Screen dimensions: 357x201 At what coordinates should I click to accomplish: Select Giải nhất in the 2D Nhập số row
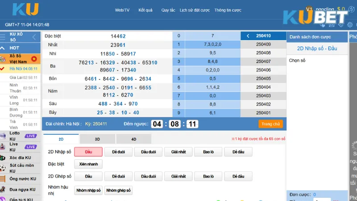[x=178, y=152]
